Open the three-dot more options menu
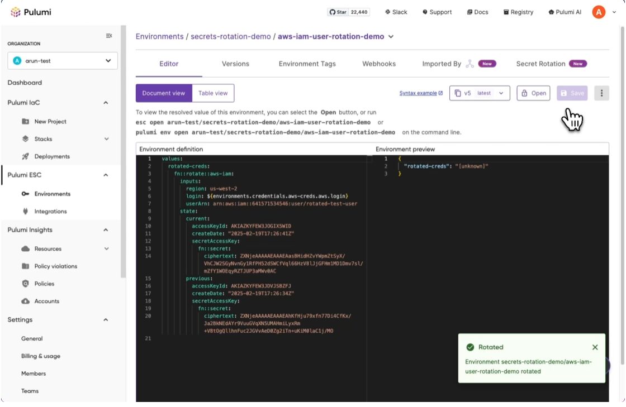The height and width of the screenshot is (407, 626). [601, 93]
